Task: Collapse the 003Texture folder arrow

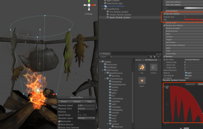Action: click(103, 70)
